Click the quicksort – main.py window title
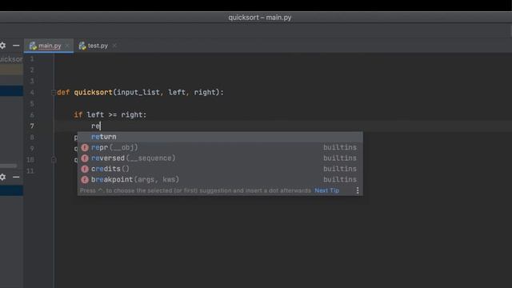Viewport: 512px width, 288px height. tap(260, 18)
